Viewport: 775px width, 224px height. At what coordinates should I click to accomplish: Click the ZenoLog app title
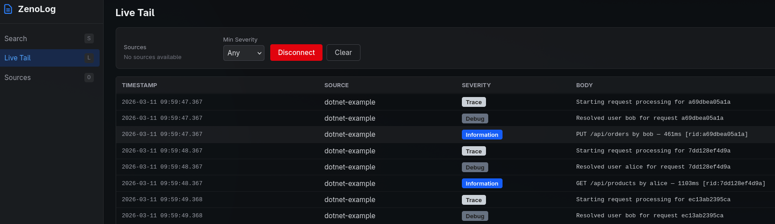[37, 9]
